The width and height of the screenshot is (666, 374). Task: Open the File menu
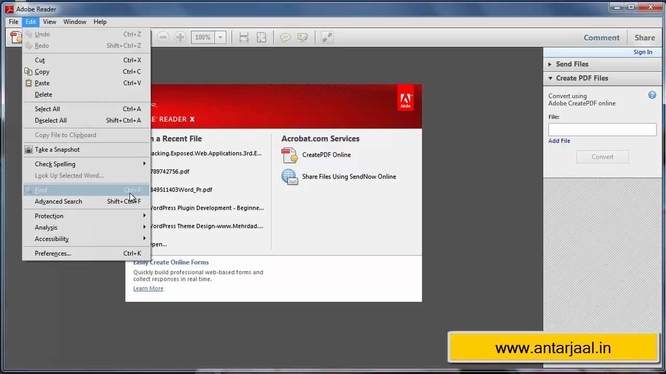click(x=14, y=22)
